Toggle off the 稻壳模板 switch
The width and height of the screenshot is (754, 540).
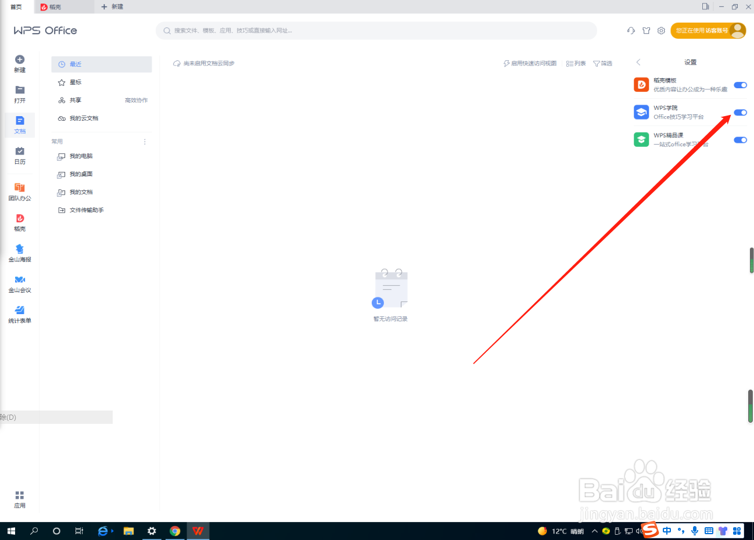740,85
